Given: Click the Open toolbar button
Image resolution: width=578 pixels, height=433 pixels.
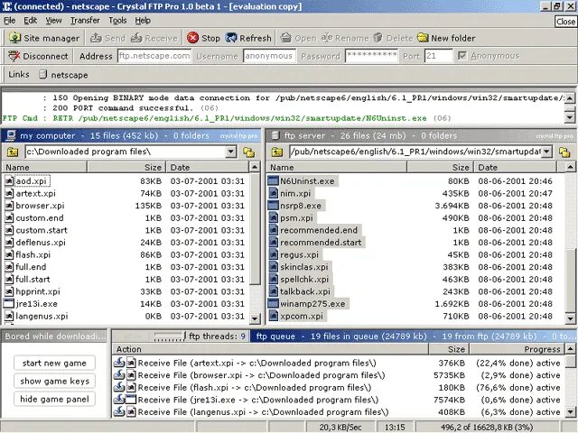Looking at the screenshot, I should click(298, 38).
